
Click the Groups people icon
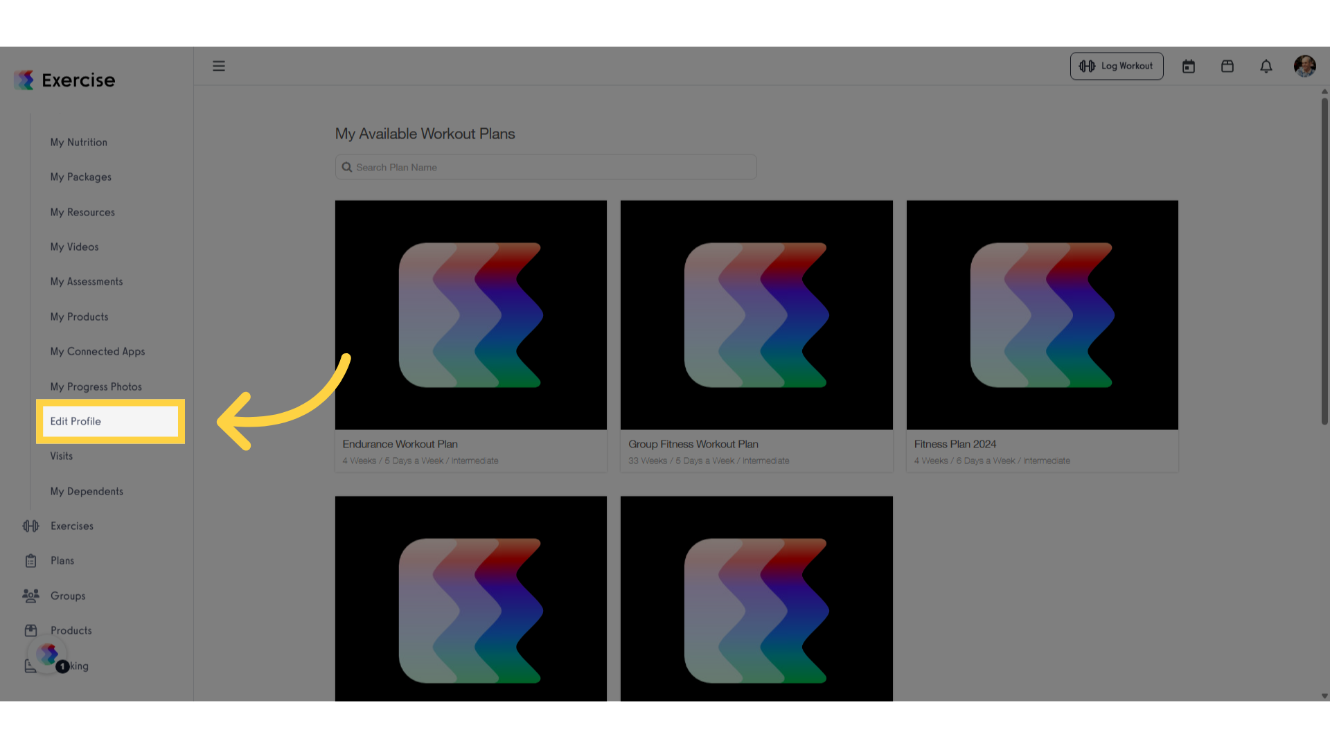pos(31,596)
